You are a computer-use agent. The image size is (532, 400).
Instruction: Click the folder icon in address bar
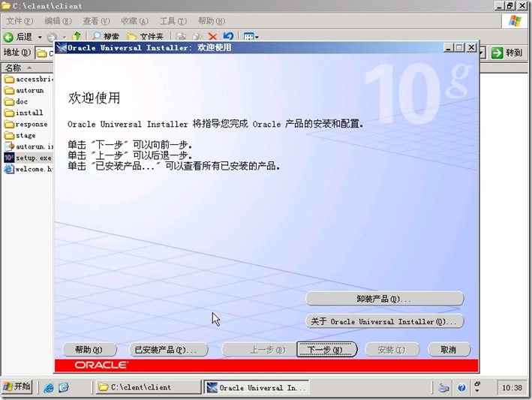point(42,53)
